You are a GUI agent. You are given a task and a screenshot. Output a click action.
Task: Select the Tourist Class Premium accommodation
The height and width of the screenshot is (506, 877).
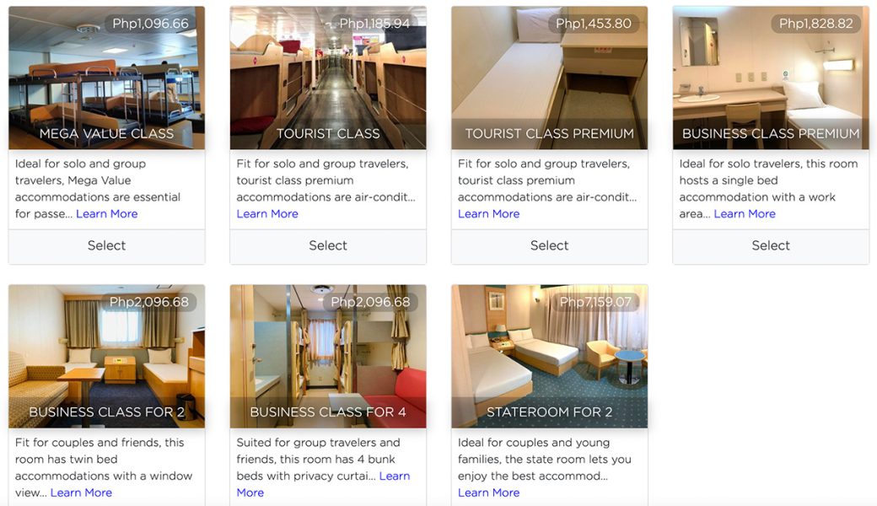(549, 246)
